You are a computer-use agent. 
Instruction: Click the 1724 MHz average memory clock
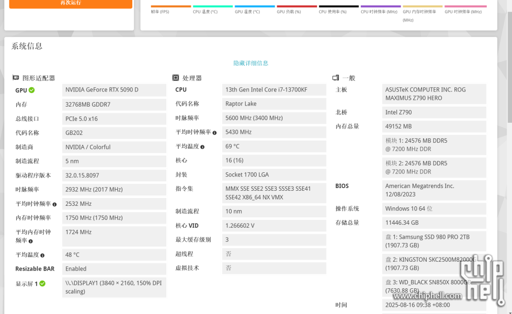click(115, 236)
